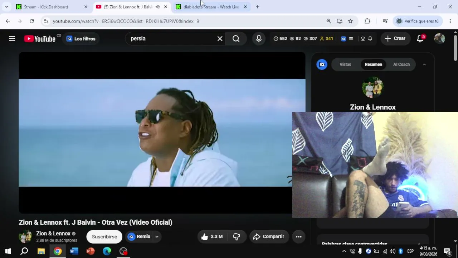
Task: Open Zion & Lennox channel name link
Action: tap(53, 234)
